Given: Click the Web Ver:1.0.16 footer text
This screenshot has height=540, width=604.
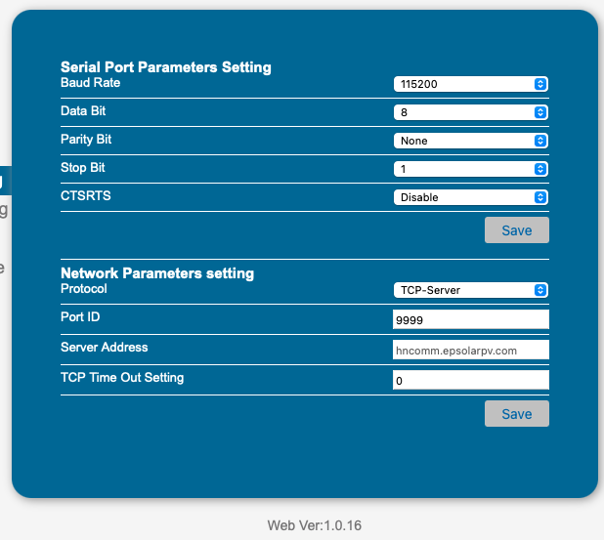Looking at the screenshot, I should click(x=315, y=525).
